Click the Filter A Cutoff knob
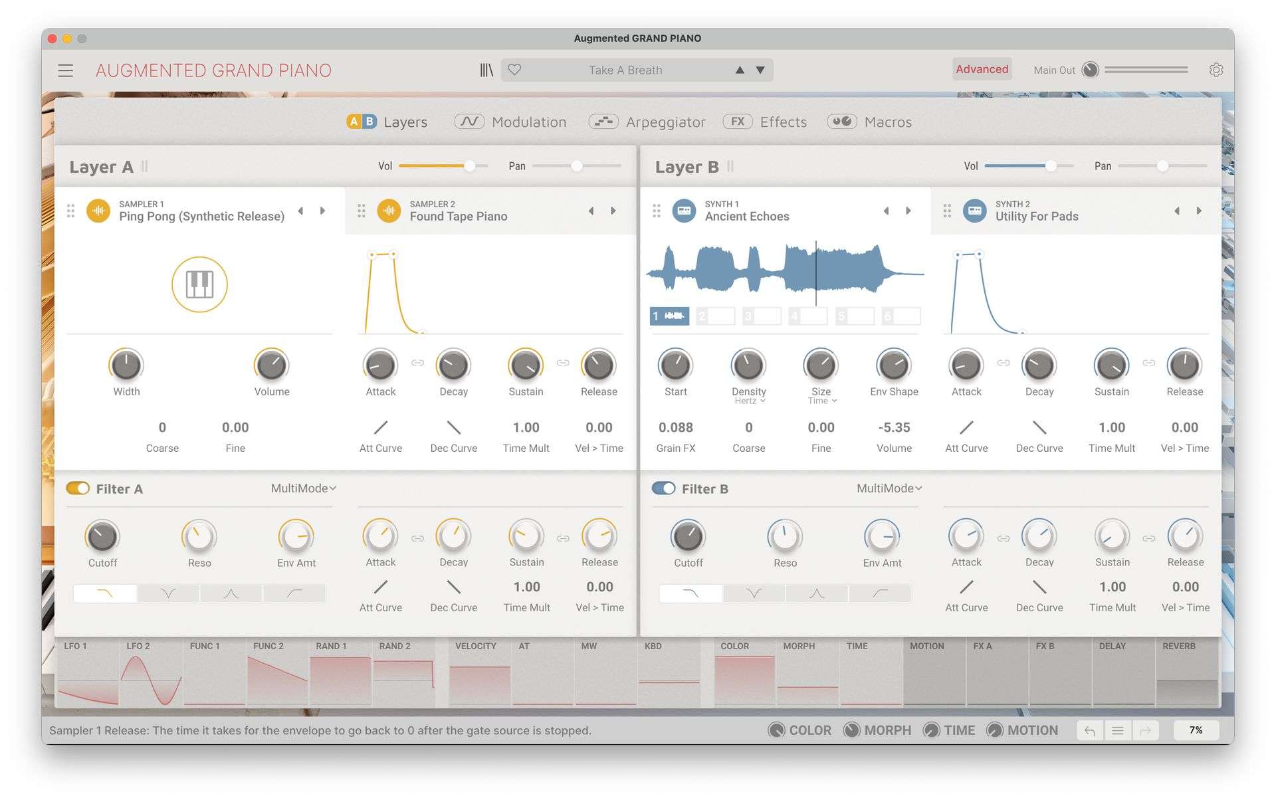 click(102, 536)
